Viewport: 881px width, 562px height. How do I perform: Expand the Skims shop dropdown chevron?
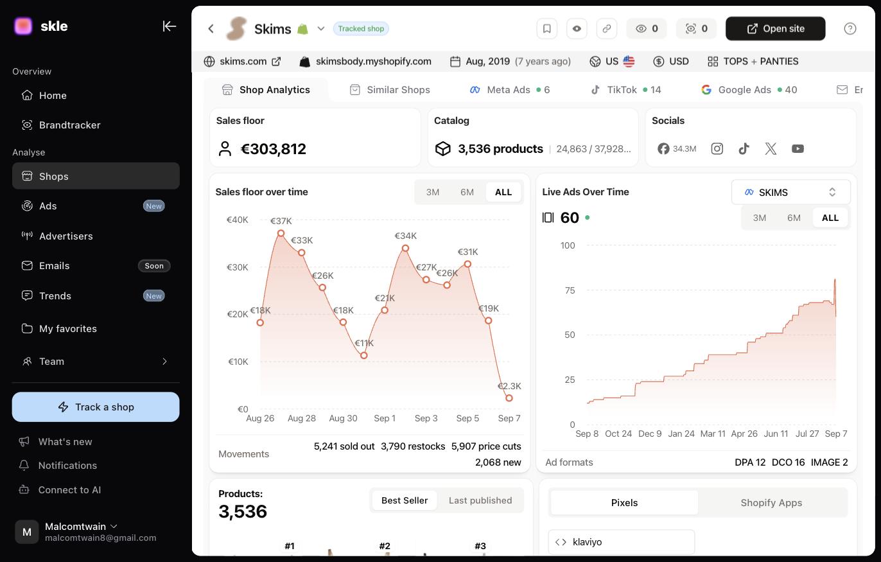pyautogui.click(x=321, y=28)
